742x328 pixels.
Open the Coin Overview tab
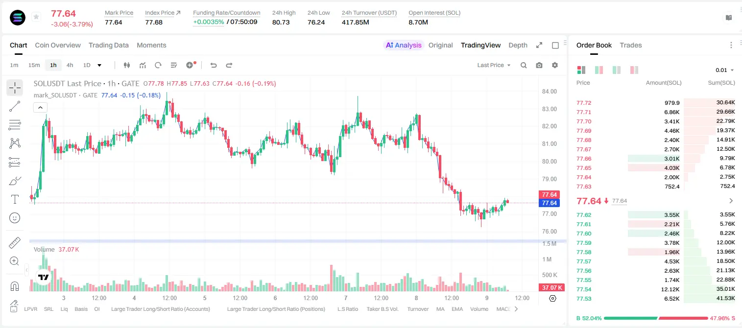[x=58, y=45]
